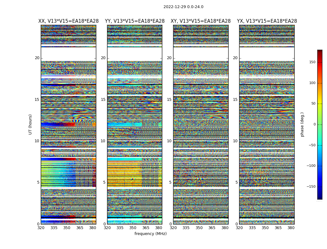This screenshot has width=327, height=249.
Task: Click the 'phase (deg.)' colorbar label
Action: 302,125
